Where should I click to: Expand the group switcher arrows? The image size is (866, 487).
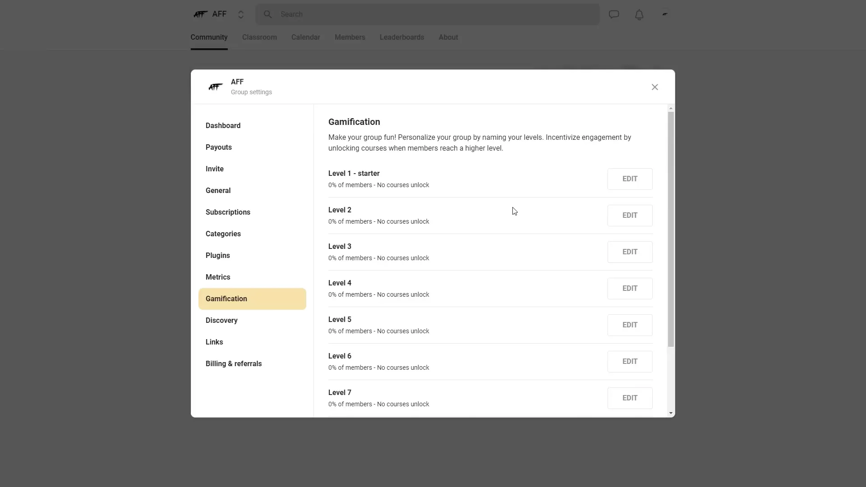click(x=241, y=14)
